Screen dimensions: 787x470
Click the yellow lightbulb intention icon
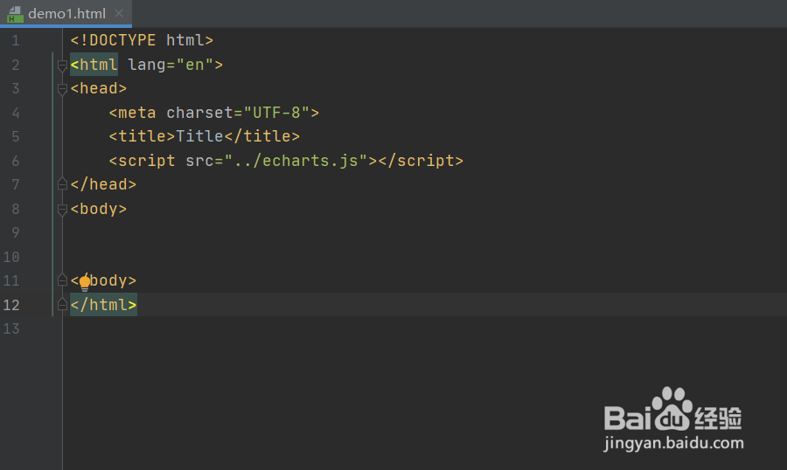tap(85, 283)
